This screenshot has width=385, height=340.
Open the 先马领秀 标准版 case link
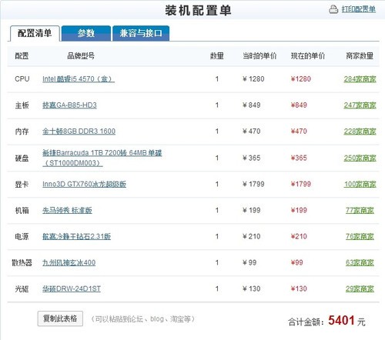point(67,210)
